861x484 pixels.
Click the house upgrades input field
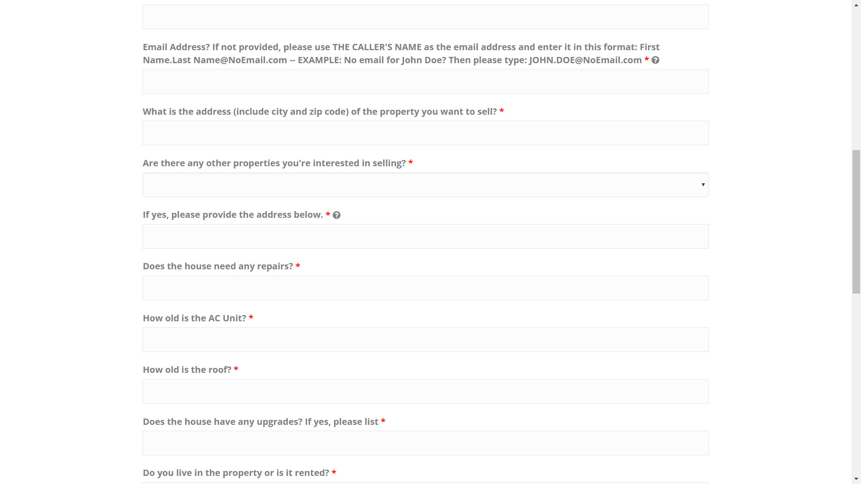pos(425,443)
